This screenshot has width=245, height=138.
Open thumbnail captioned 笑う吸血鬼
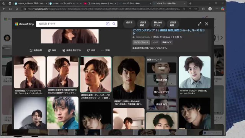coord(129,77)
